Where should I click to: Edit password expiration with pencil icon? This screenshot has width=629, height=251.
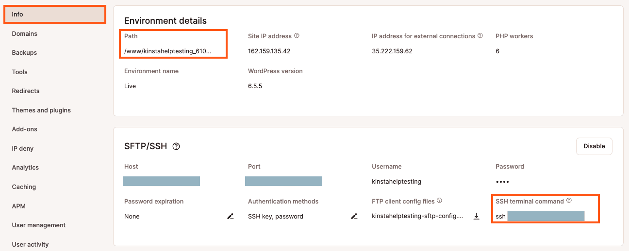click(231, 216)
